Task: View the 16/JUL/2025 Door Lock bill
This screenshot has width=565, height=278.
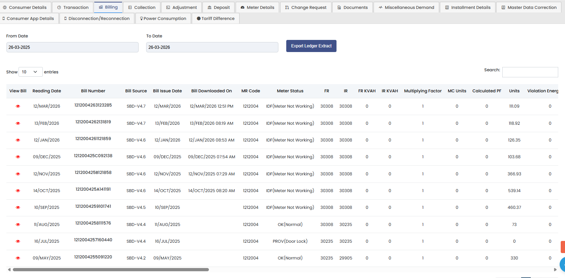Action: [x=18, y=241]
